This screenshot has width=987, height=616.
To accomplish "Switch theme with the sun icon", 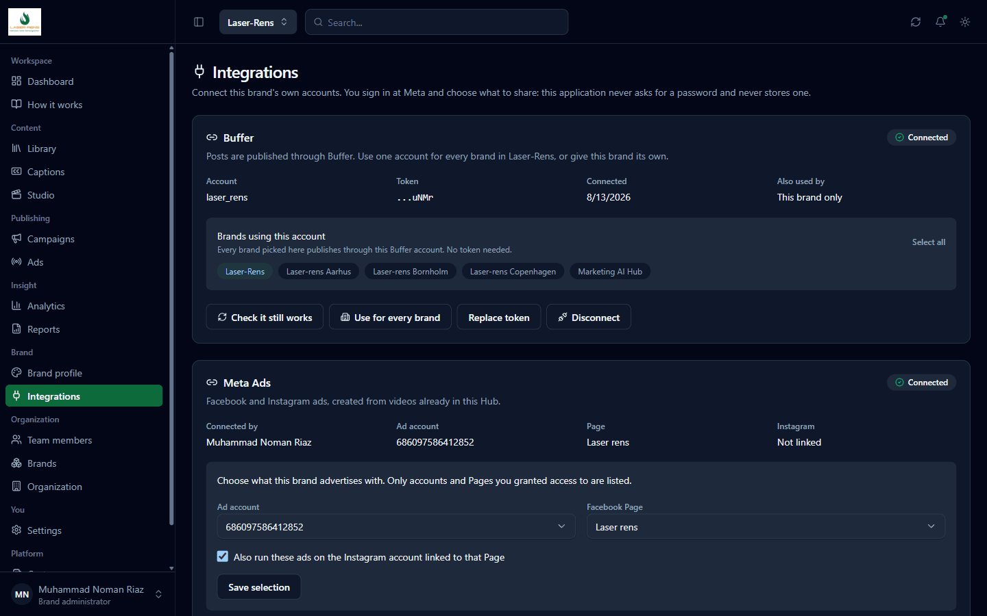I will 965,22.
